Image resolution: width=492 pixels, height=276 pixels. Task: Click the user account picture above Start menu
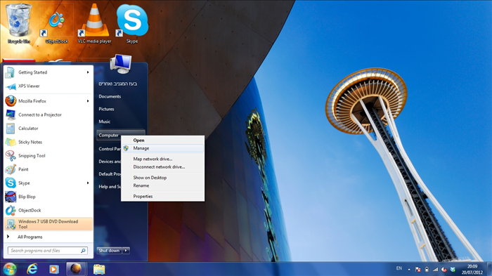pos(121,64)
